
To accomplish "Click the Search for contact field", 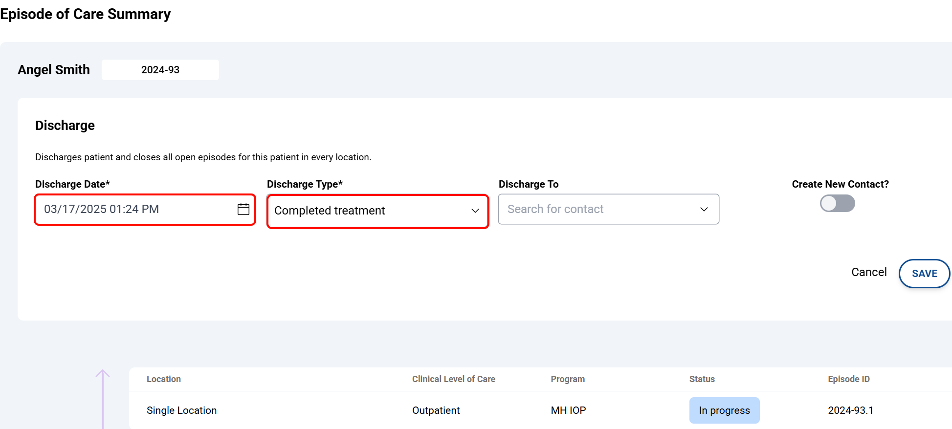I will pos(597,209).
